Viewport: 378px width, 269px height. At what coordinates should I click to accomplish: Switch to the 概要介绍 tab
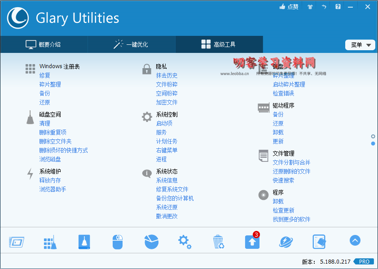44,44
